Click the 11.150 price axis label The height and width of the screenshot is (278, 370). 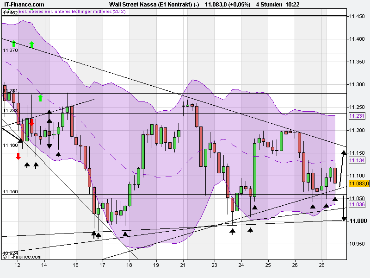(357, 153)
